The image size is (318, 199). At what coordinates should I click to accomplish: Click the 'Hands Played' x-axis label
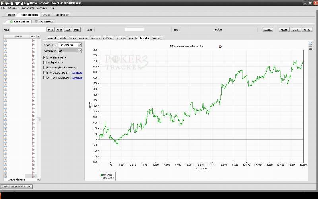[201, 168]
